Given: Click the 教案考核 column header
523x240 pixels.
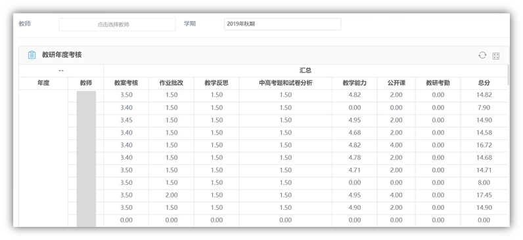Looking at the screenshot, I should coord(126,83).
